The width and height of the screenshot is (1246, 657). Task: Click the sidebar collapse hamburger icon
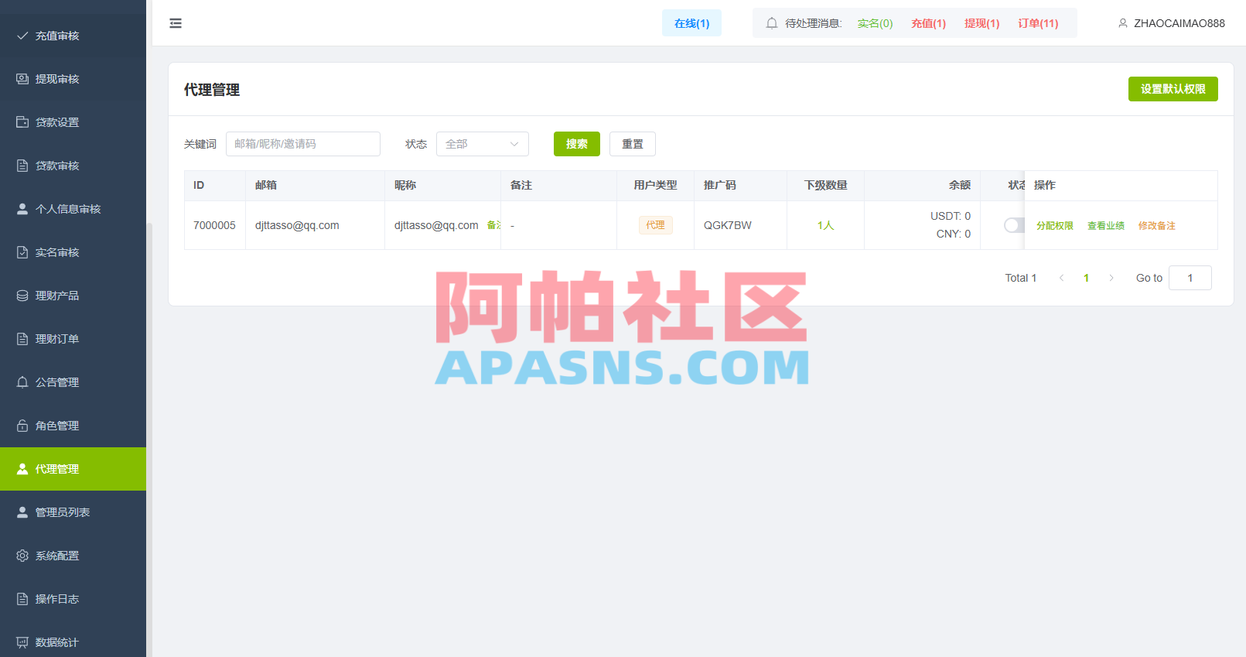(x=176, y=23)
